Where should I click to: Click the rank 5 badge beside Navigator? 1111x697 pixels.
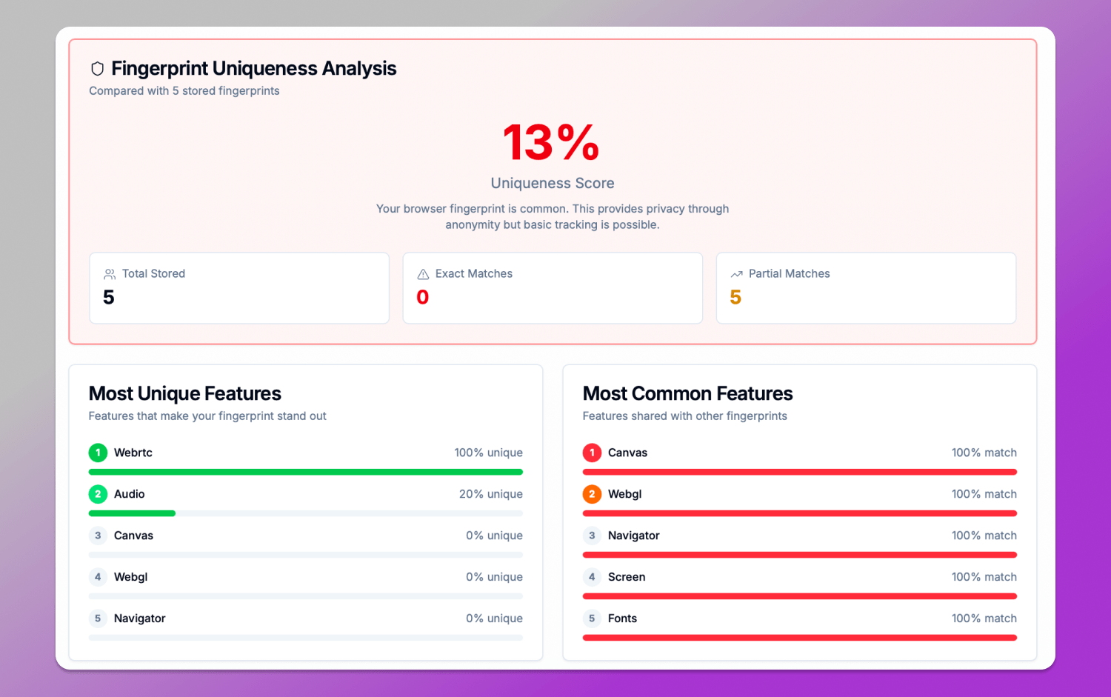[x=98, y=618]
